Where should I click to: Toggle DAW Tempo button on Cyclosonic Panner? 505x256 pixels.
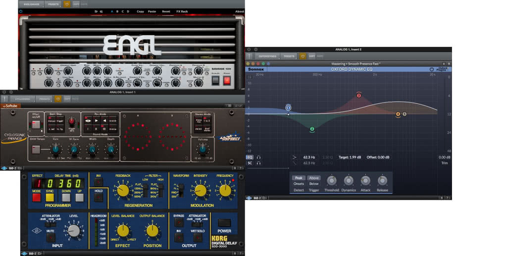(x=36, y=150)
